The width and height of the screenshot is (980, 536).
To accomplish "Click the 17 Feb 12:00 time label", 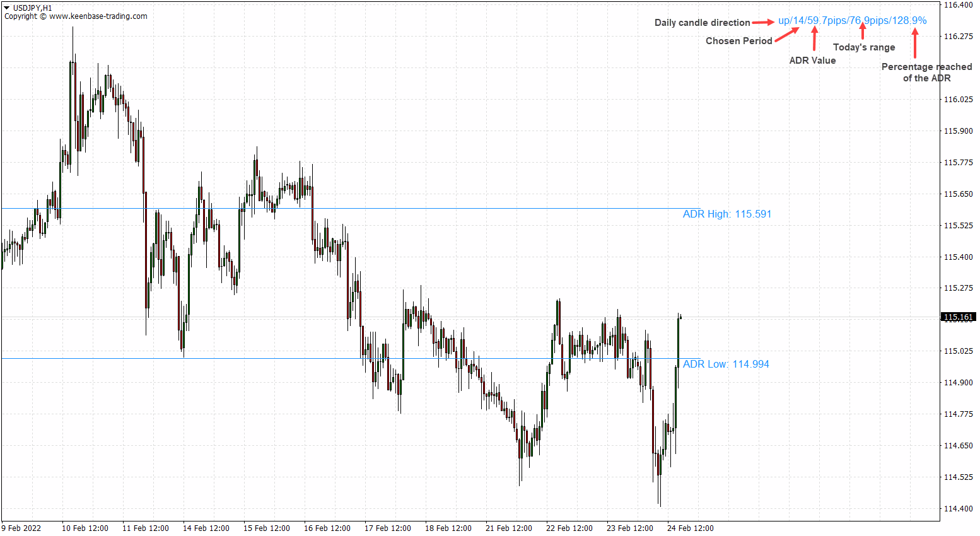I will coord(388,528).
